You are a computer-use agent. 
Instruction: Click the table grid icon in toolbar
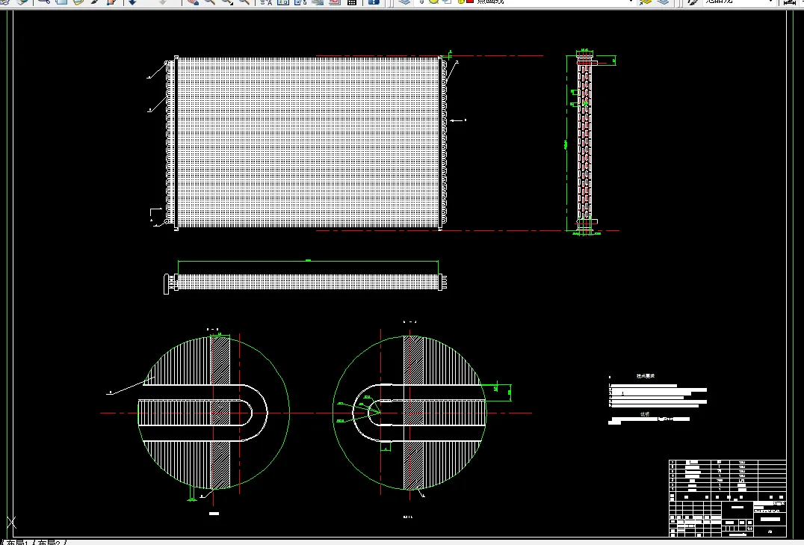tap(352, 2)
